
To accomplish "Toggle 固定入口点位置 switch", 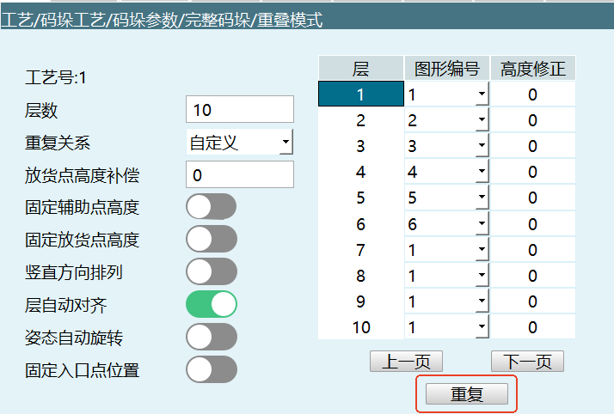I will [x=211, y=370].
